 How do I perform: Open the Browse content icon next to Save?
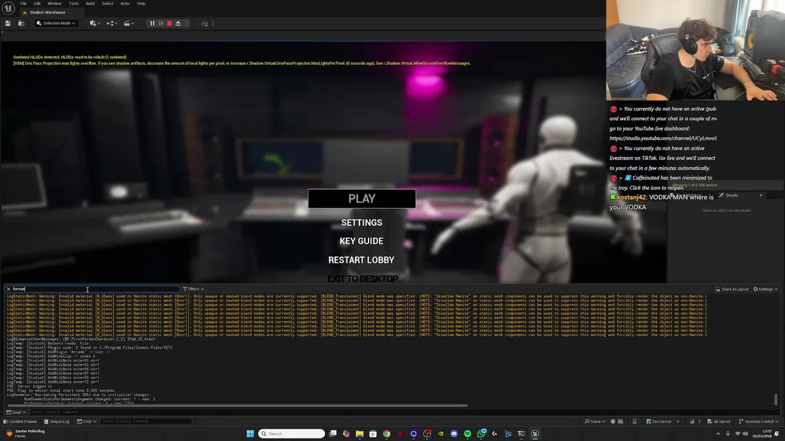click(x=21, y=23)
